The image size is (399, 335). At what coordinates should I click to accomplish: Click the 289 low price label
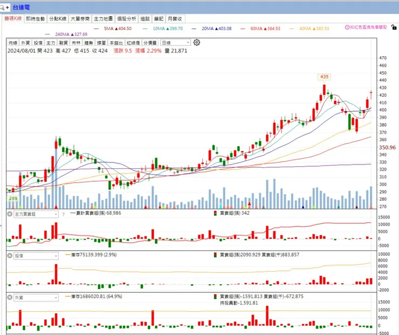click(x=13, y=199)
